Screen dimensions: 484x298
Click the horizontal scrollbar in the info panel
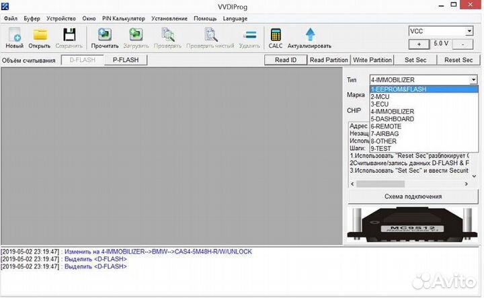coord(410,184)
